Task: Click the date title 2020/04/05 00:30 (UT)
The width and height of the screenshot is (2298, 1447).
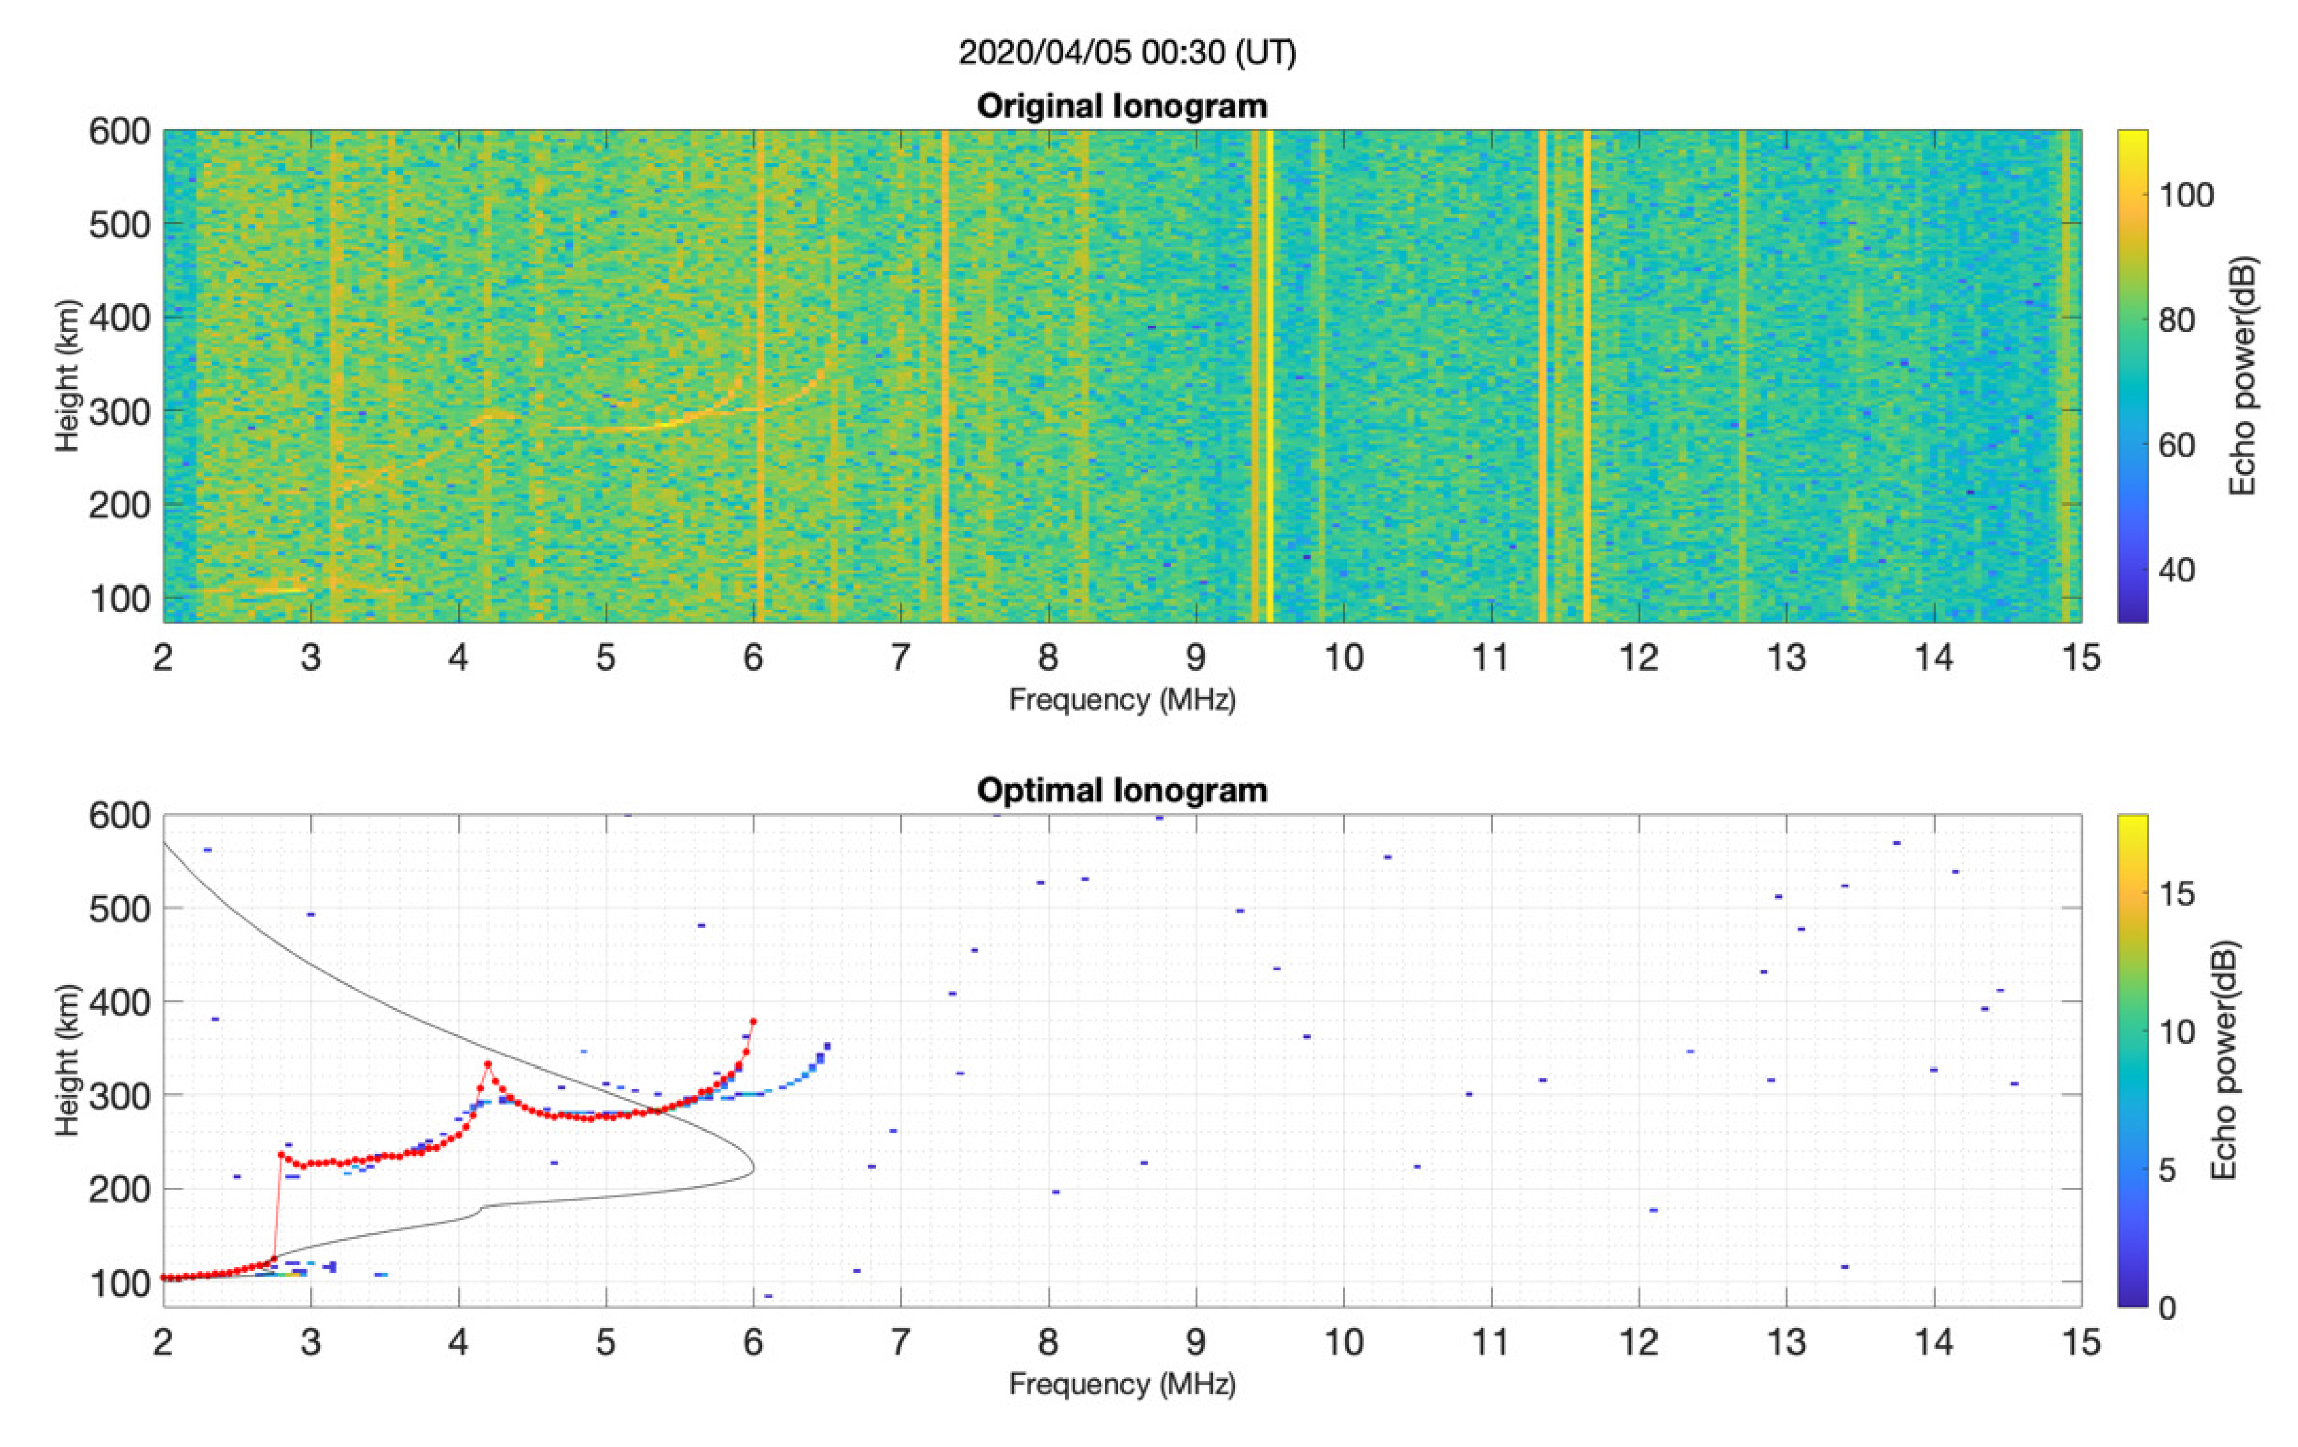Action: 1127,52
